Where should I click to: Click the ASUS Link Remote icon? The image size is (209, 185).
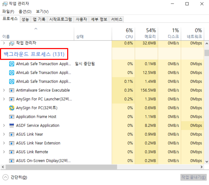point(12,152)
